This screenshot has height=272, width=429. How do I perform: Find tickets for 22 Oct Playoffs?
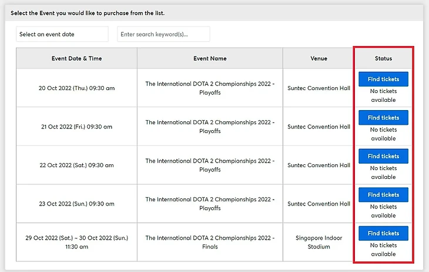[383, 156]
